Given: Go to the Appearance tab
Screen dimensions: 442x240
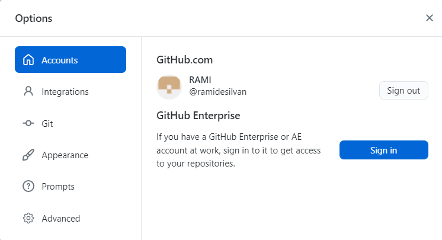Looking at the screenshot, I should [x=65, y=155].
